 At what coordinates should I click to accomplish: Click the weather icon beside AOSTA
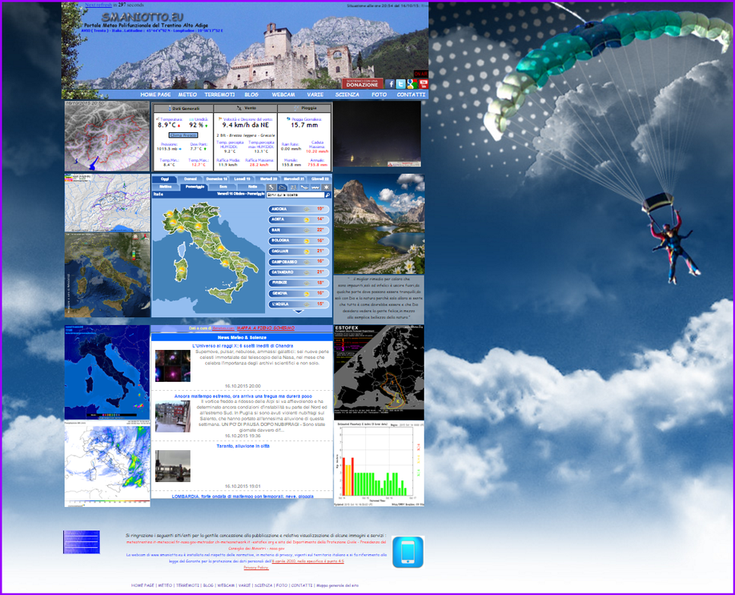pyautogui.click(x=307, y=219)
